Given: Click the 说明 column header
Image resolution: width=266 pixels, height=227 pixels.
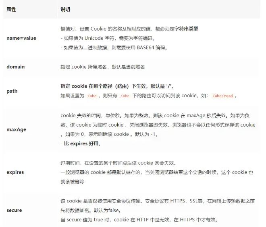Looking at the screenshot, I should pos(65,9).
